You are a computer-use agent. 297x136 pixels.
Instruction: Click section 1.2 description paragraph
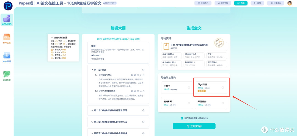point(121,97)
